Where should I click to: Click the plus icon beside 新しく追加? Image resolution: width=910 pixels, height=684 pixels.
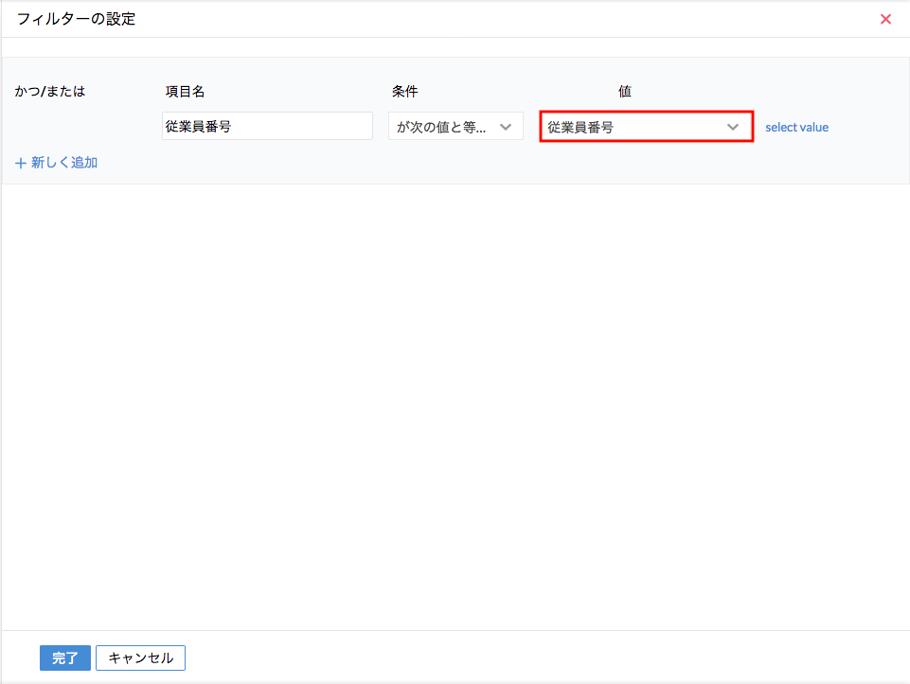tap(21, 163)
